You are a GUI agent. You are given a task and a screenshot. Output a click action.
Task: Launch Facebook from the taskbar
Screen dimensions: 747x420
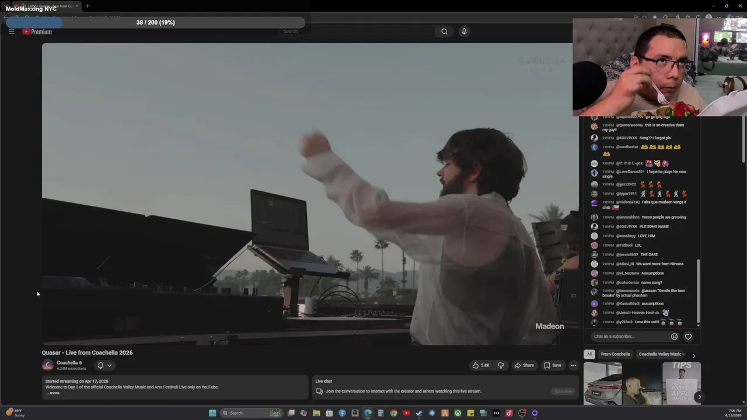coord(342,413)
